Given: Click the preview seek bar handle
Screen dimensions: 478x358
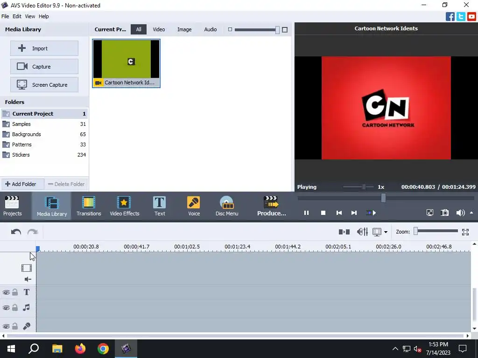Looking at the screenshot, I should pyautogui.click(x=383, y=198).
